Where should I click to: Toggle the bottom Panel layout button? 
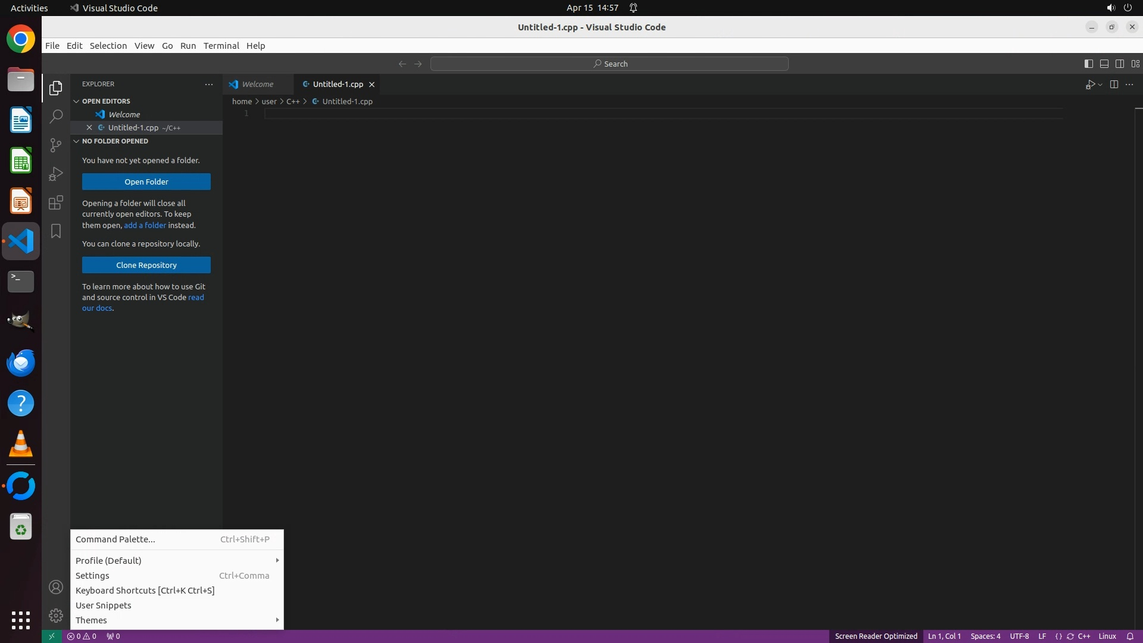pyautogui.click(x=1104, y=64)
